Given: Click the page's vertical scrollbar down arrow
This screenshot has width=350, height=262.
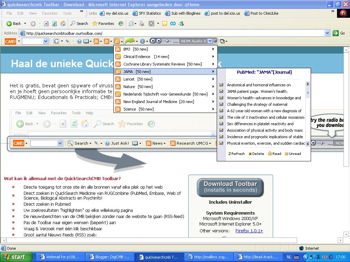Looking at the screenshot, I should tap(346, 234).
